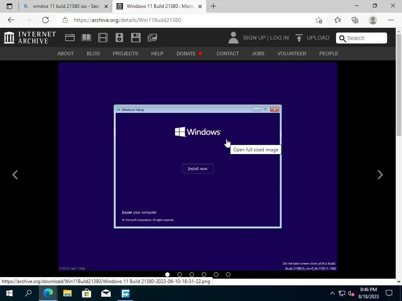This screenshot has width=402, height=301.
Task: Show the previous carousel image
Action: click(x=15, y=175)
